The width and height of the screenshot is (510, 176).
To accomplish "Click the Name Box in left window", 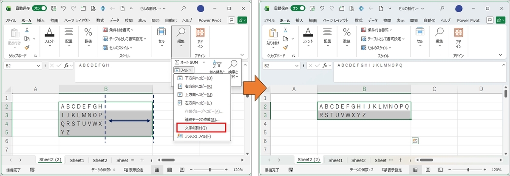I will [23, 66].
